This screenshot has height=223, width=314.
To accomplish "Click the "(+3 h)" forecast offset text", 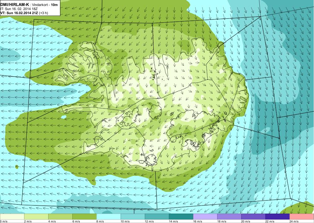I will point(43,13).
